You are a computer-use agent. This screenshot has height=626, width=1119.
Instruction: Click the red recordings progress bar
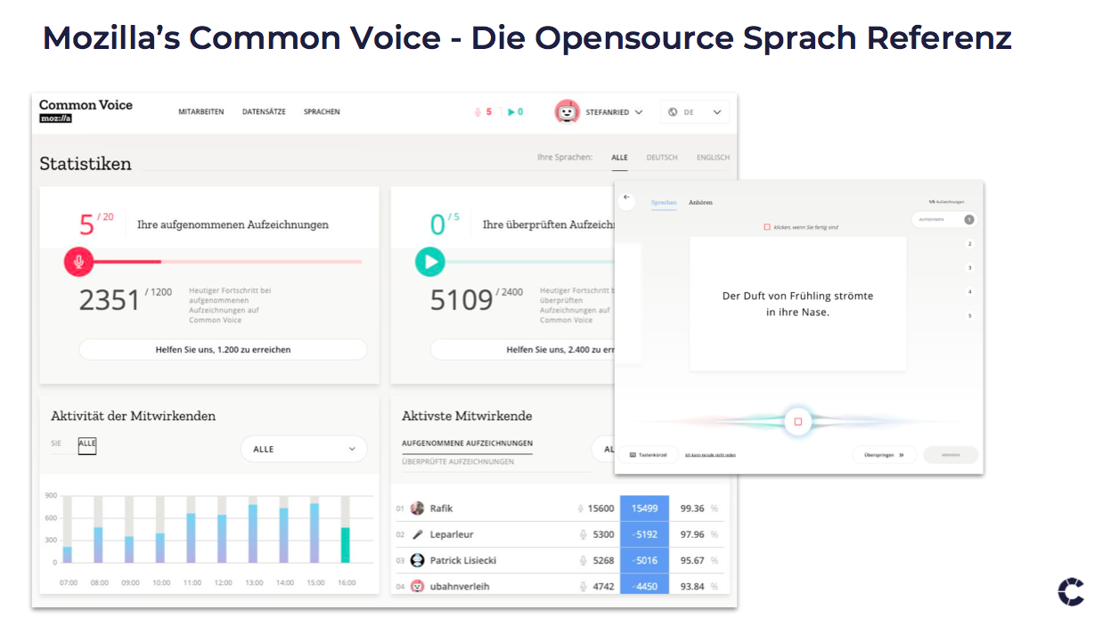227,262
